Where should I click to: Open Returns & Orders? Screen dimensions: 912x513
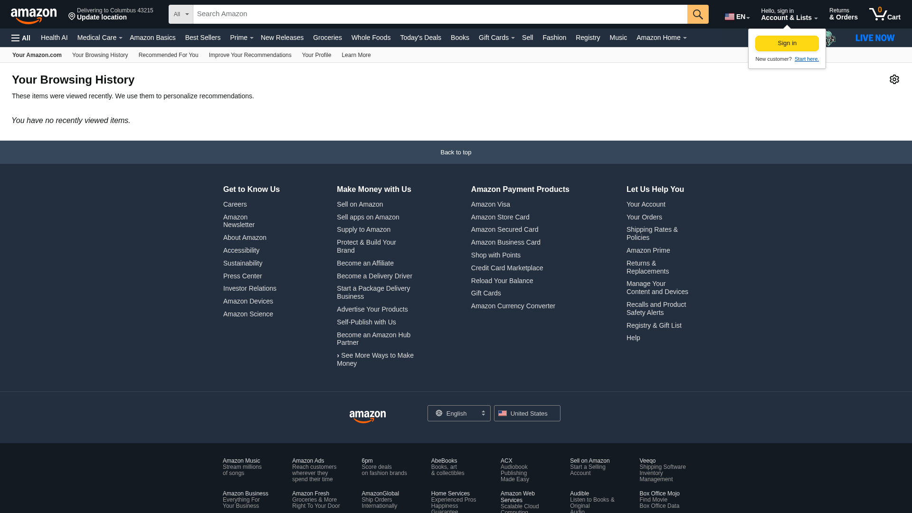tap(844, 14)
